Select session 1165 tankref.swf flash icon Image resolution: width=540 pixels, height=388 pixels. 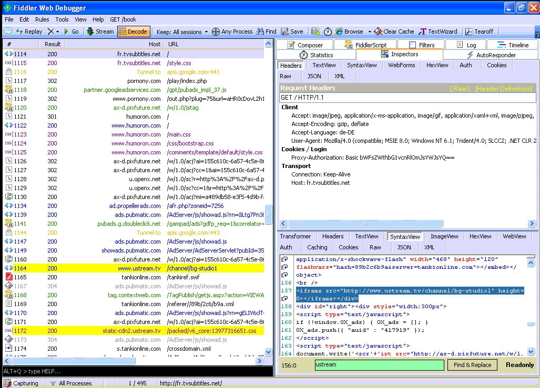(8, 277)
